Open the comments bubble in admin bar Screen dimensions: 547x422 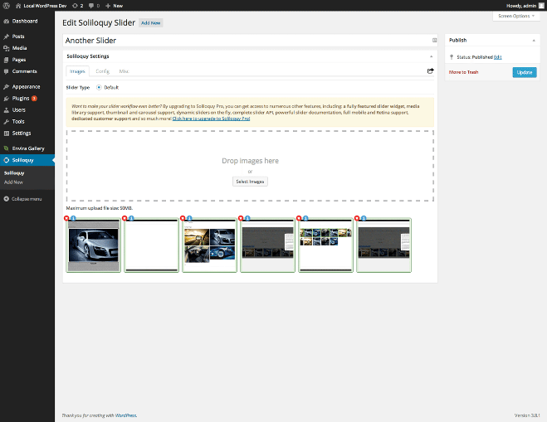94,6
